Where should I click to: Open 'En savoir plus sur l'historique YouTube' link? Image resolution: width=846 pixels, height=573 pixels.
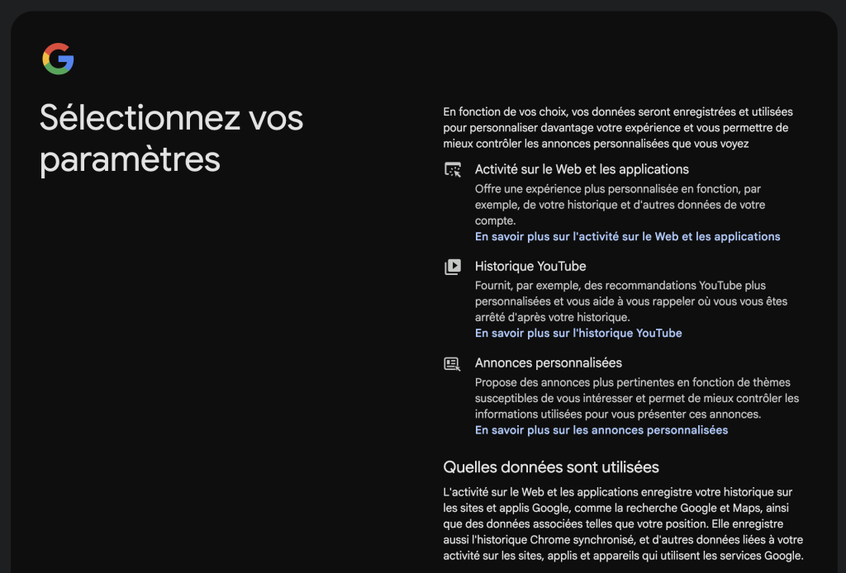click(x=578, y=333)
